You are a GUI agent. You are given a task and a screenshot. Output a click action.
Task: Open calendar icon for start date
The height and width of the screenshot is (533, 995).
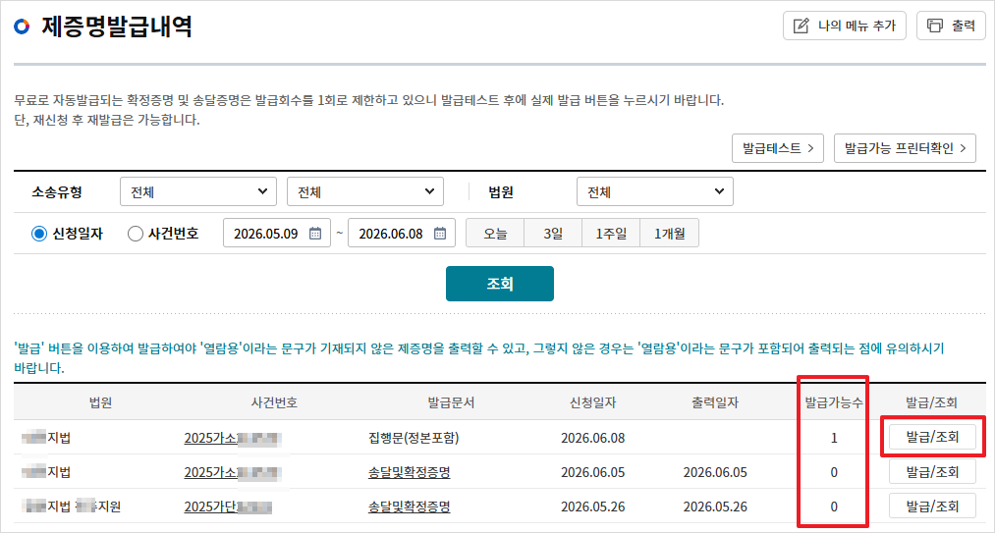pyautogui.click(x=315, y=234)
